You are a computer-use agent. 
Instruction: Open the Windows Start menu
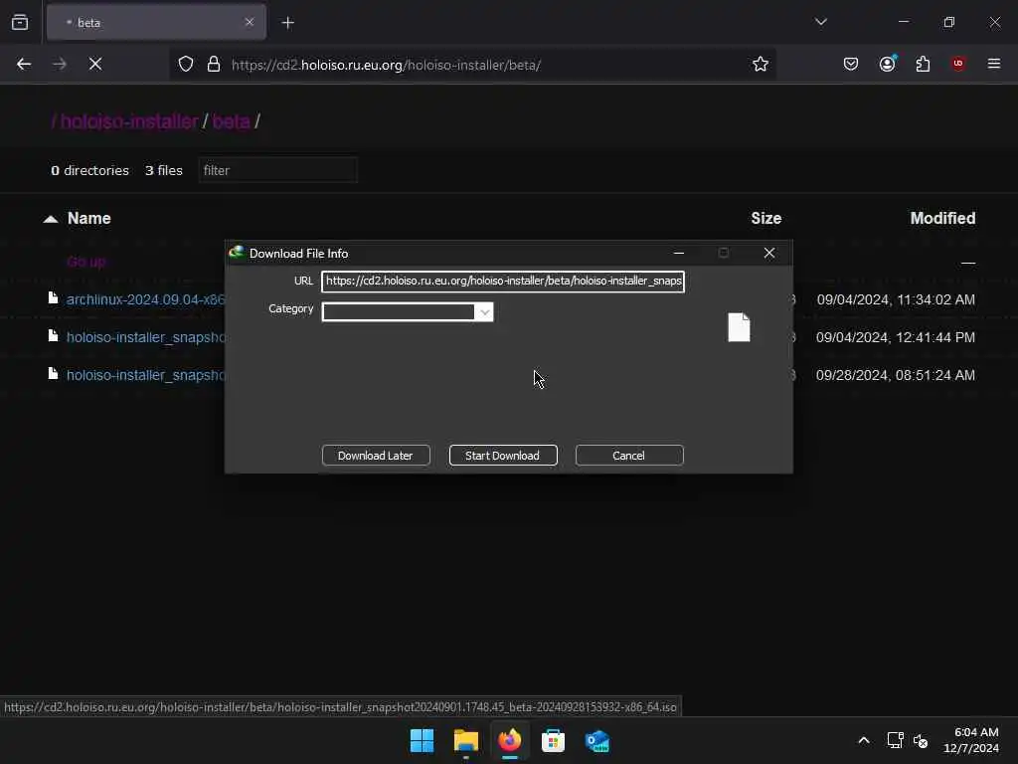point(422,740)
